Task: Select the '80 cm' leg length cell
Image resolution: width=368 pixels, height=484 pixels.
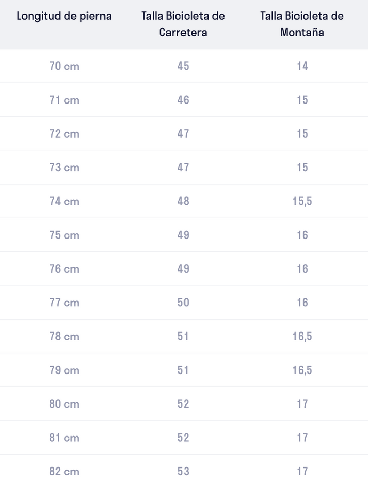Action: [x=64, y=404]
